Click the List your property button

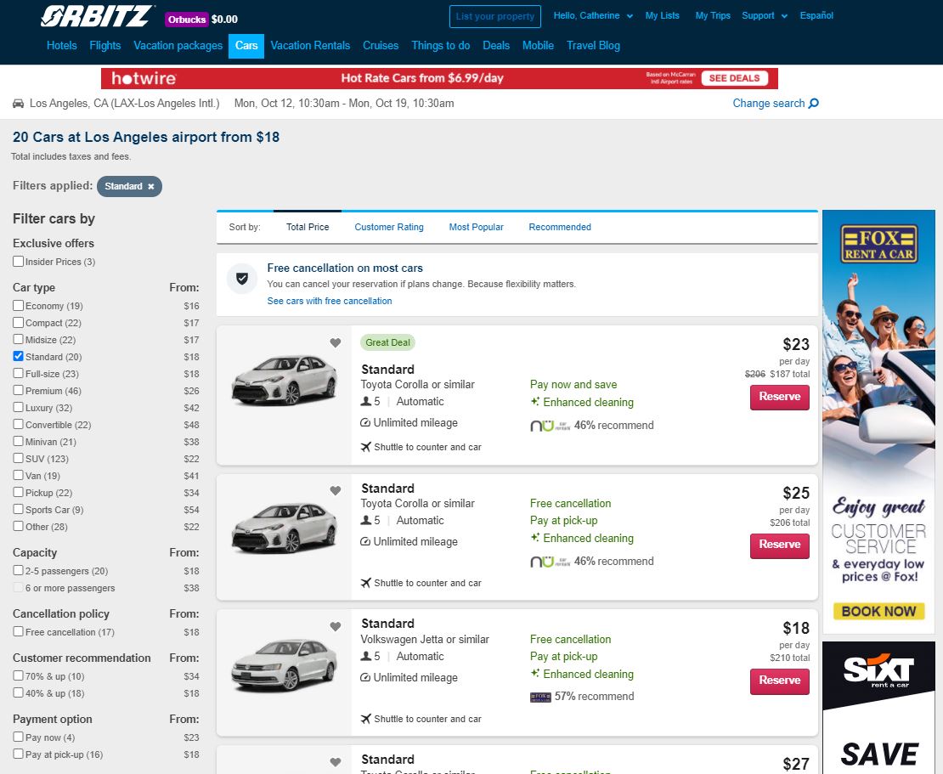point(495,16)
